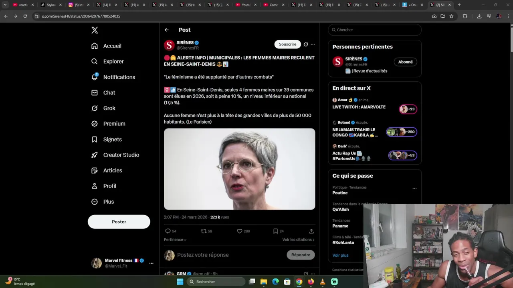The width and height of the screenshot is (513, 288).
Task: Click Grok explain icon on post
Action: [x=306, y=44]
